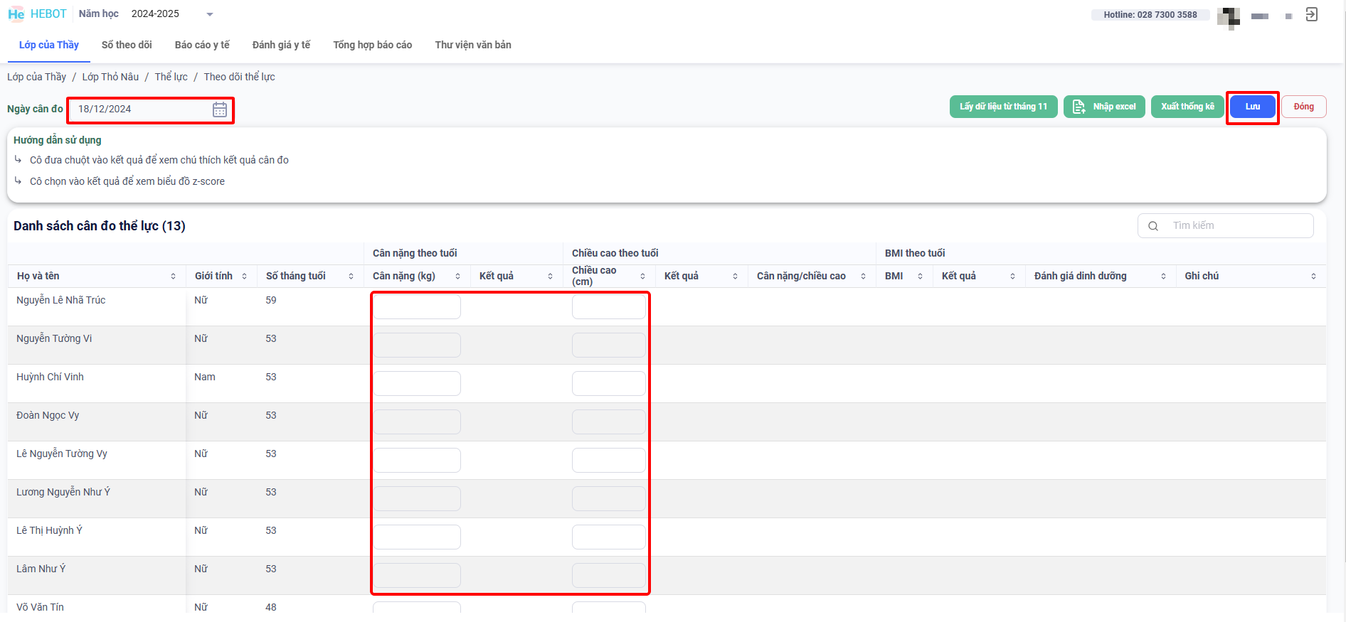Sort by Số tháng tuổi column arrows
The width and height of the screenshot is (1346, 622).
click(x=351, y=277)
